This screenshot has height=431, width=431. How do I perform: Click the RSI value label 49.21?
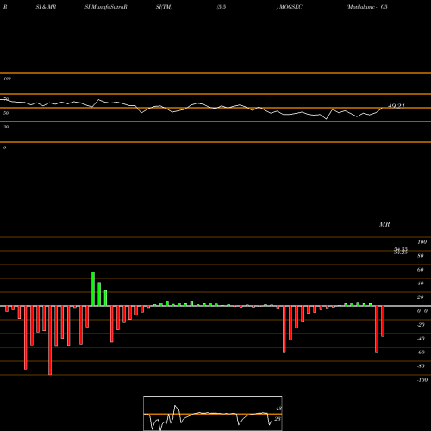[397, 106]
